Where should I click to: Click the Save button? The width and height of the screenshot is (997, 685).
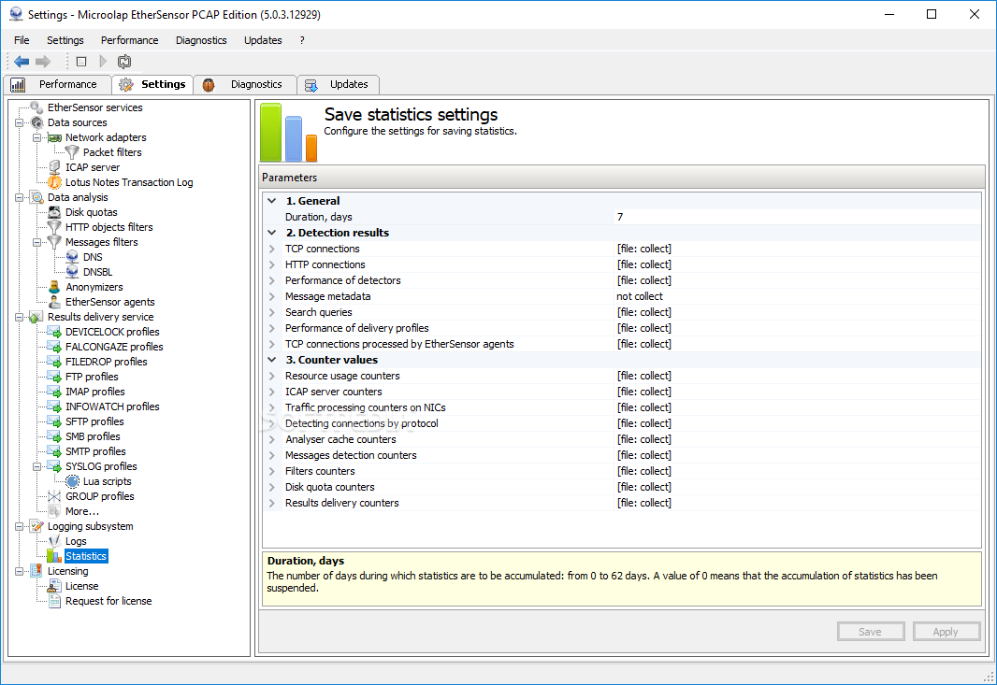[x=871, y=632]
